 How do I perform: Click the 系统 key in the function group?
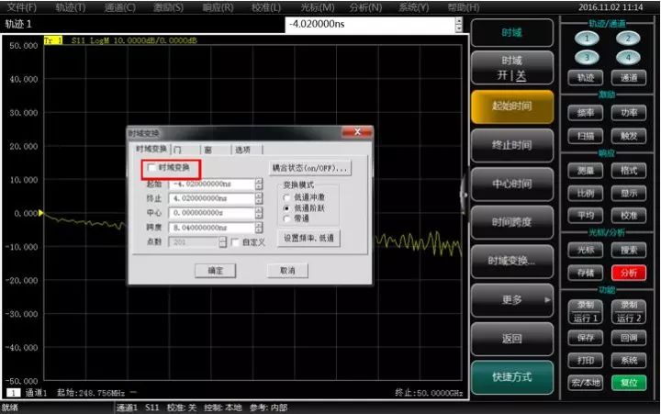tap(629, 361)
